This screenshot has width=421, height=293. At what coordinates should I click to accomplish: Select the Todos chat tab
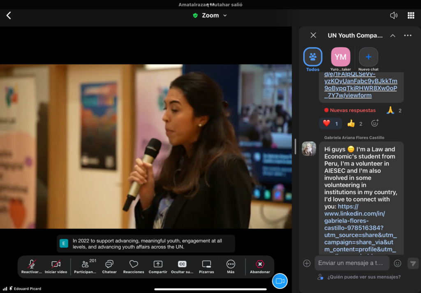[x=313, y=57]
